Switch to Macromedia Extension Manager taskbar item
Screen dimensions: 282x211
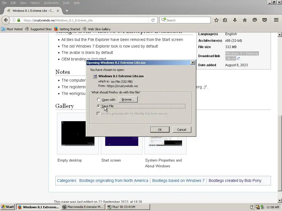(x=83, y=207)
